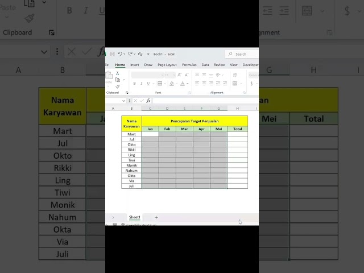Click the Orientation text-angle icon
The width and height of the screenshot is (364, 273).
(x=218, y=75)
